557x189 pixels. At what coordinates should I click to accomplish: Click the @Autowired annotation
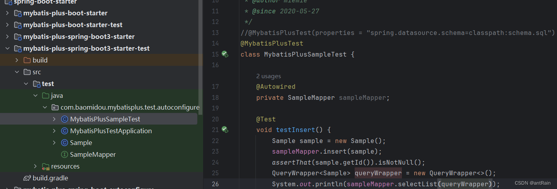click(276, 86)
